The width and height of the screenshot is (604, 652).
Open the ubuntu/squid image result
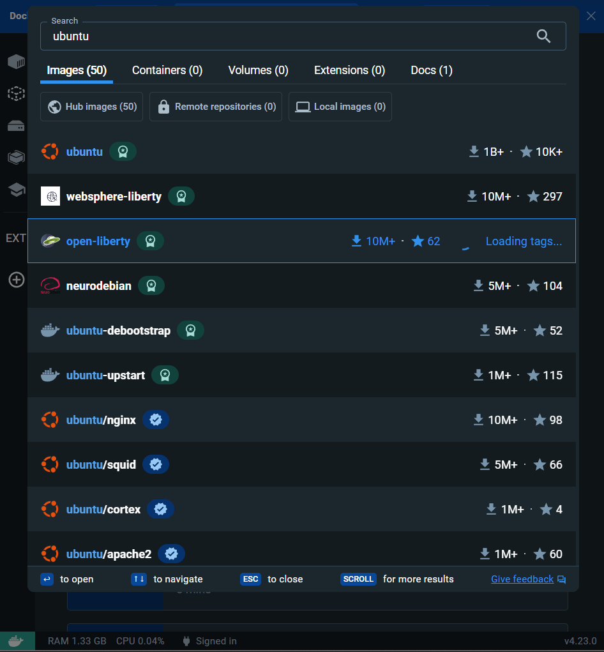click(101, 465)
